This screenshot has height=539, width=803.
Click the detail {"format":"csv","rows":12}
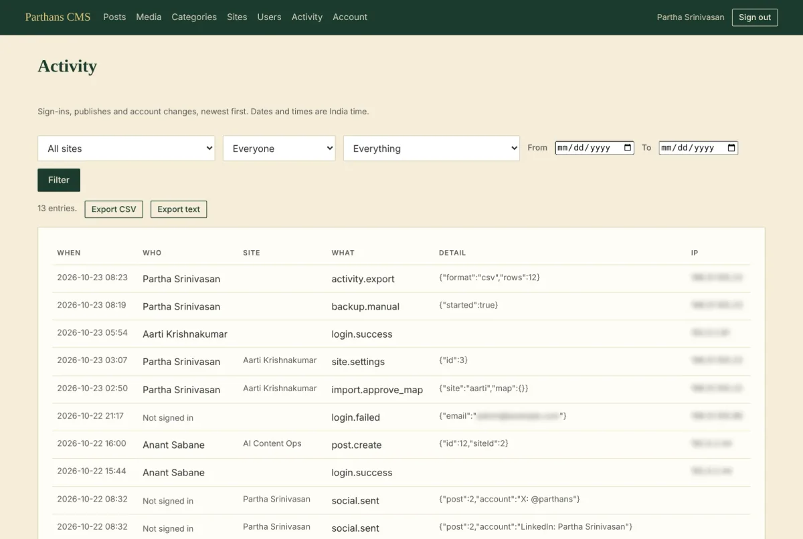pos(489,277)
